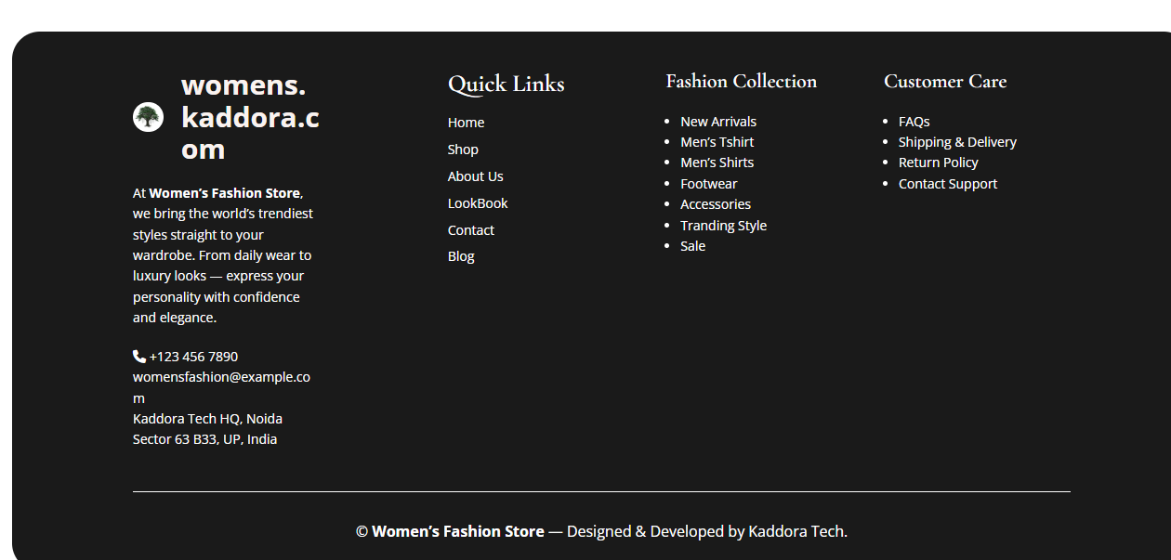Click the round tree logo icon
1171x560 pixels.
(148, 117)
